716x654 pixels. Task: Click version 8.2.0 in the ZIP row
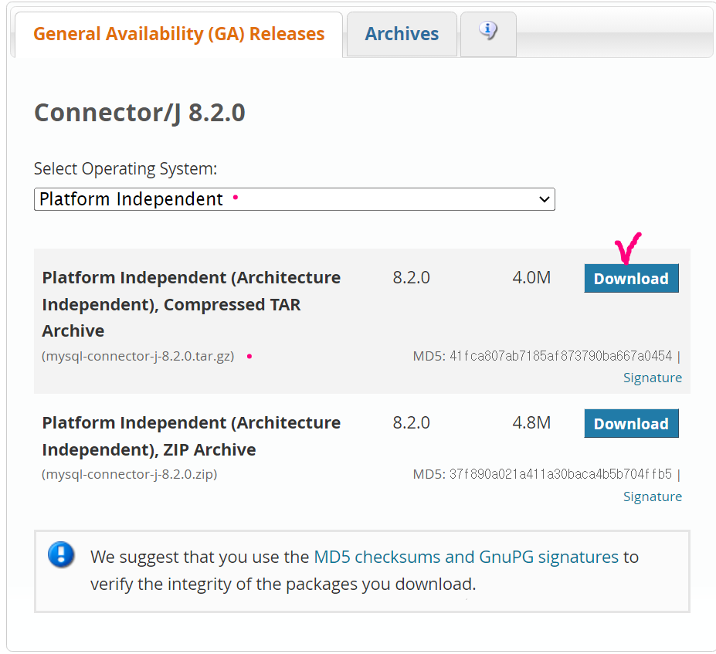tap(412, 422)
